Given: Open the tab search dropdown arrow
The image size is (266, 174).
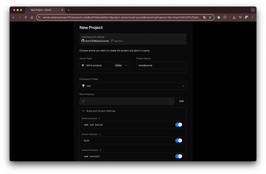Looking at the screenshot, I should (x=253, y=10).
